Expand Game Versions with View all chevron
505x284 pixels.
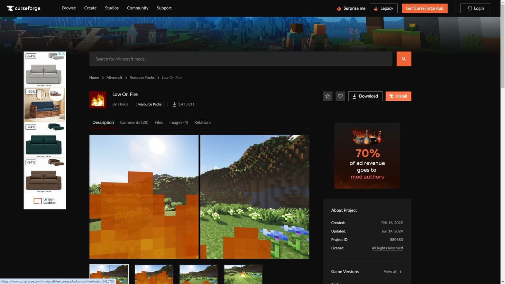coord(400,271)
